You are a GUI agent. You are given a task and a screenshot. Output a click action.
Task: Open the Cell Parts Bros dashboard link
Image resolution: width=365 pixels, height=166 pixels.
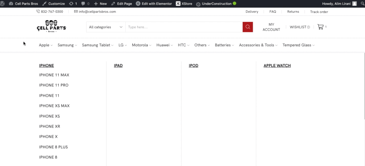23,4
